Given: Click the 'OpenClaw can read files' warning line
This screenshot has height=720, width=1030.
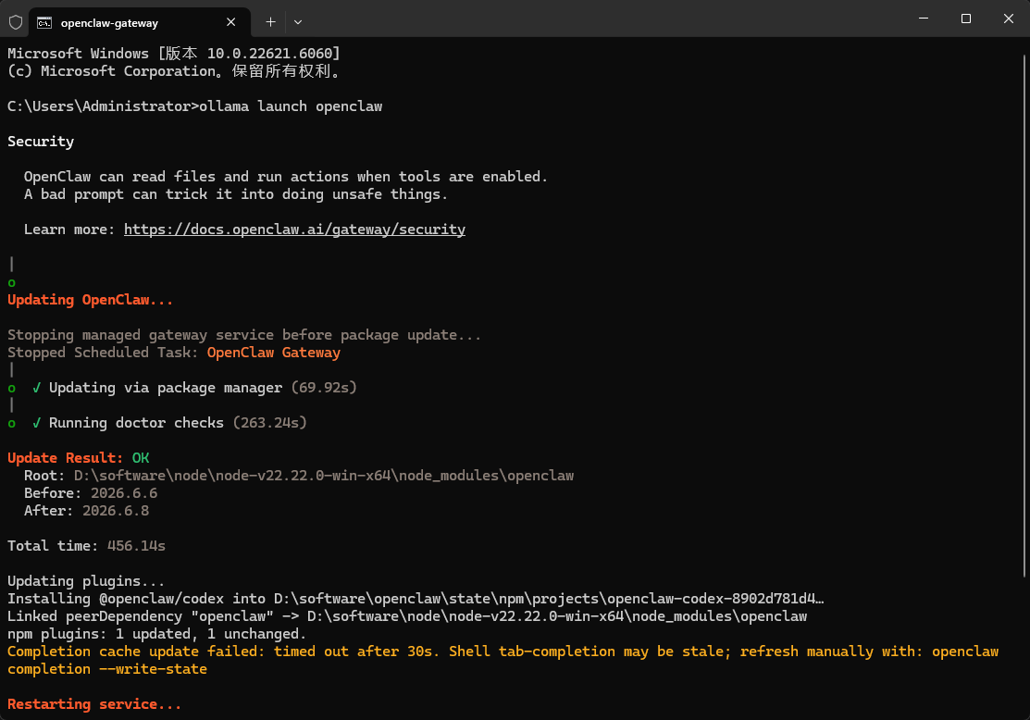Looking at the screenshot, I should 286,177.
